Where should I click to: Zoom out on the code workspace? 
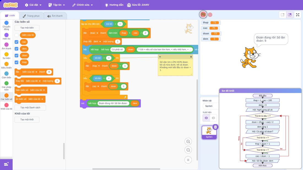click(188, 150)
